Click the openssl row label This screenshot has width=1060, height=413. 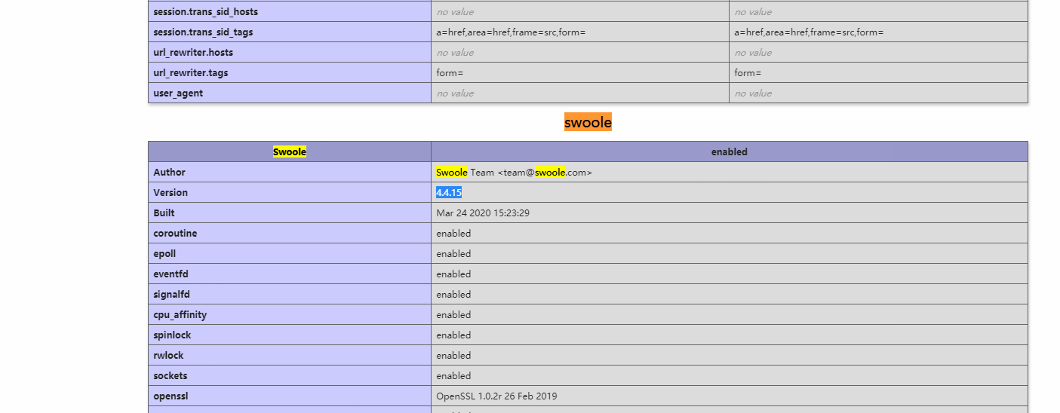pos(171,396)
